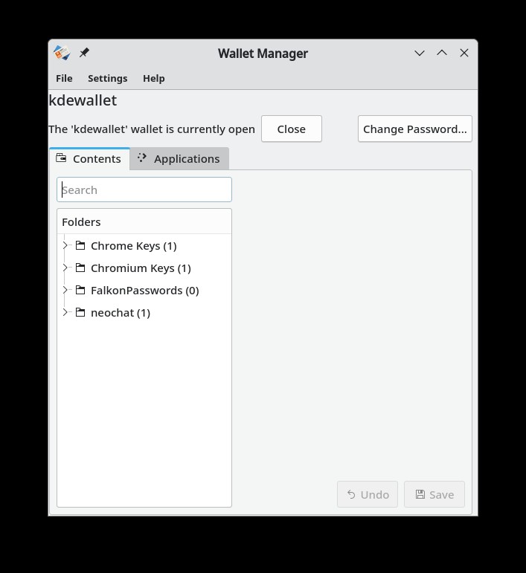Screen dimensions: 526x573
Task: Click the neochat folder icon
Action: tap(80, 312)
